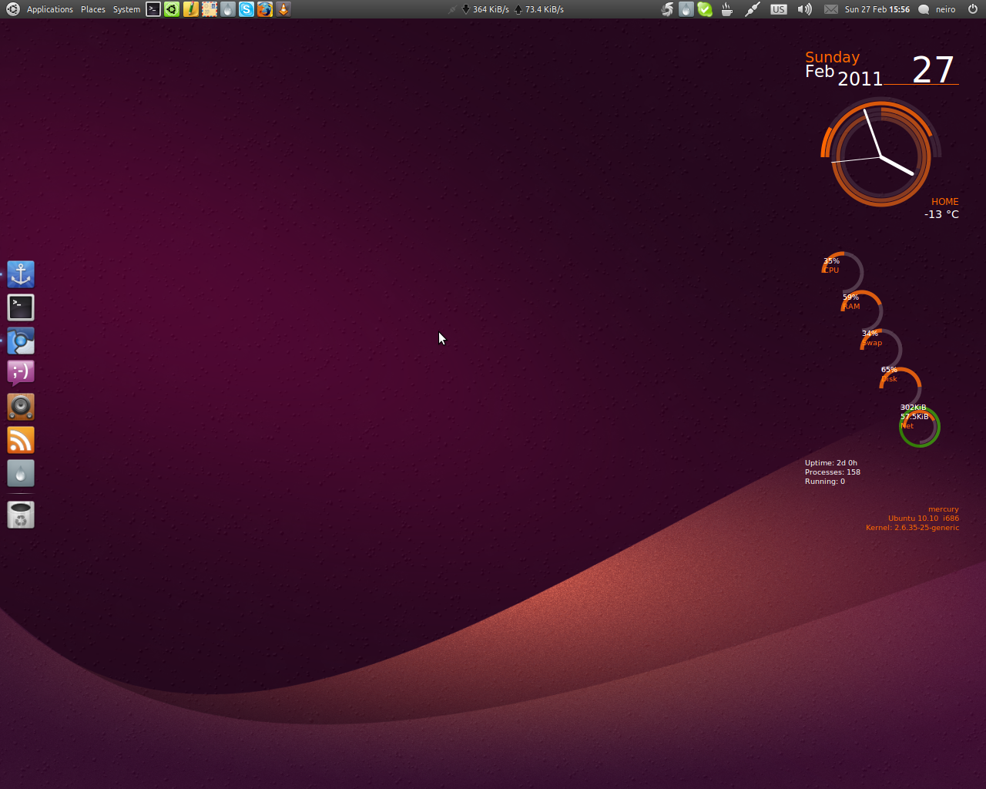Open the RSS feed reader in the dock

coord(20,439)
